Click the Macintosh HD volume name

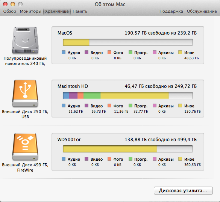click(73, 86)
